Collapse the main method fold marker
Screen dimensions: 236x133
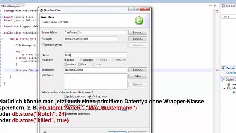(x=2, y=39)
